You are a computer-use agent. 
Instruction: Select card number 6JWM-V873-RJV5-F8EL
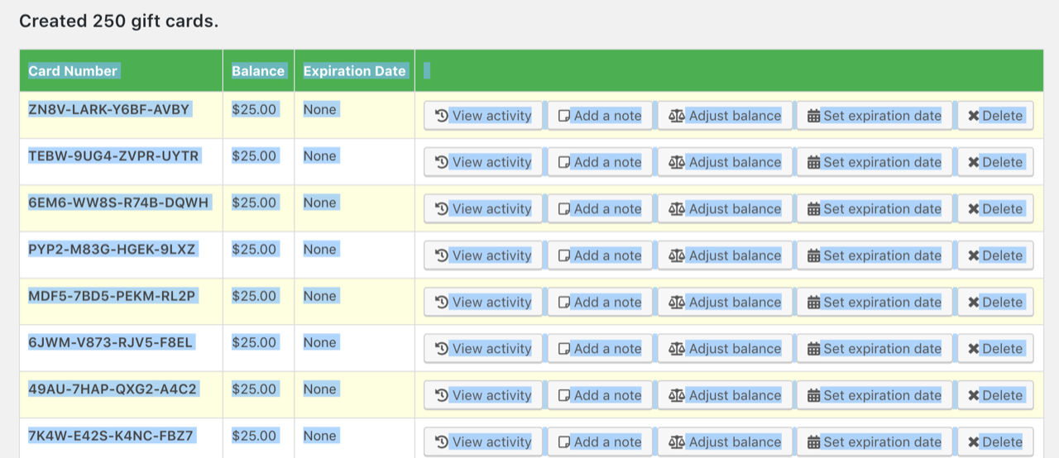pos(110,342)
